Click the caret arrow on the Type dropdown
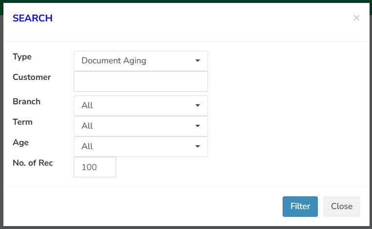The height and width of the screenshot is (229, 372). (198, 60)
